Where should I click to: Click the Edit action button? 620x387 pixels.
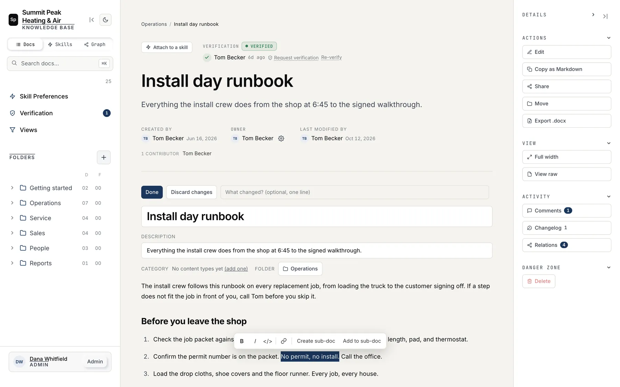pyautogui.click(x=567, y=52)
